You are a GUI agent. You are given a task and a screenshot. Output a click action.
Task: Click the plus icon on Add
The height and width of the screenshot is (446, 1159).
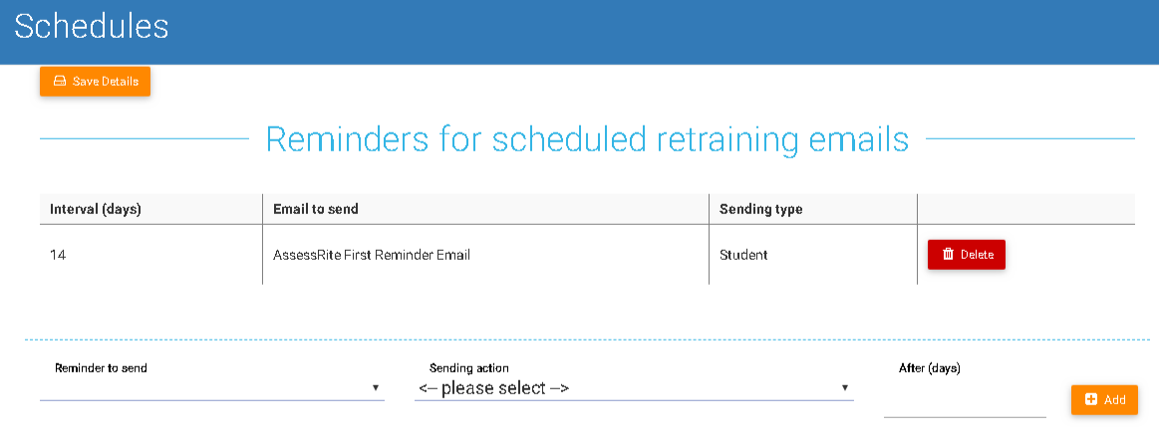tap(1091, 399)
